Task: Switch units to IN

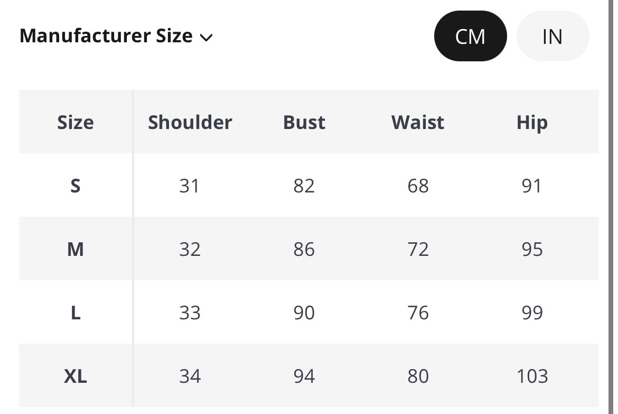Action: click(552, 36)
